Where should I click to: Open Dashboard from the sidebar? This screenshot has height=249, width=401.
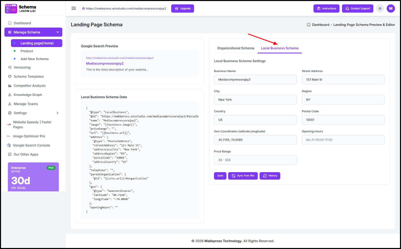tap(22, 23)
